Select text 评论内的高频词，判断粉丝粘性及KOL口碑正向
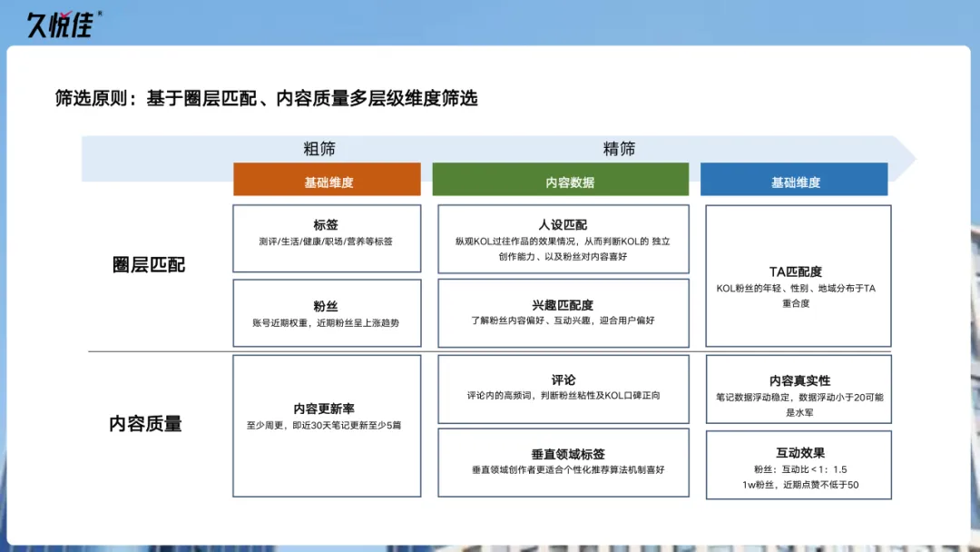The image size is (980, 552). pyautogui.click(x=563, y=395)
